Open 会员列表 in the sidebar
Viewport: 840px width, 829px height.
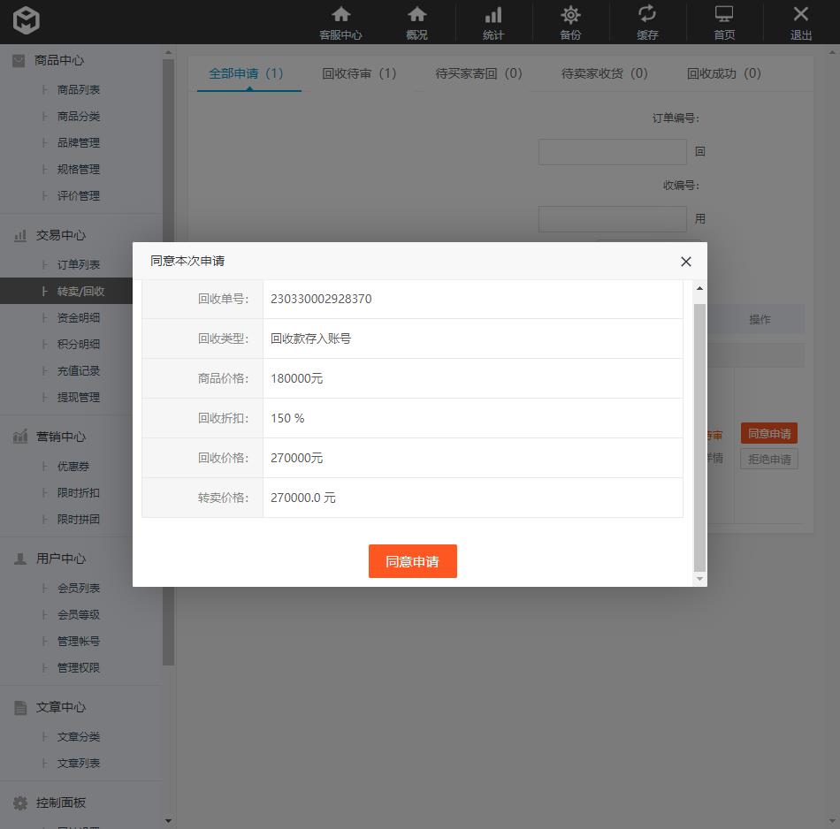point(78,588)
